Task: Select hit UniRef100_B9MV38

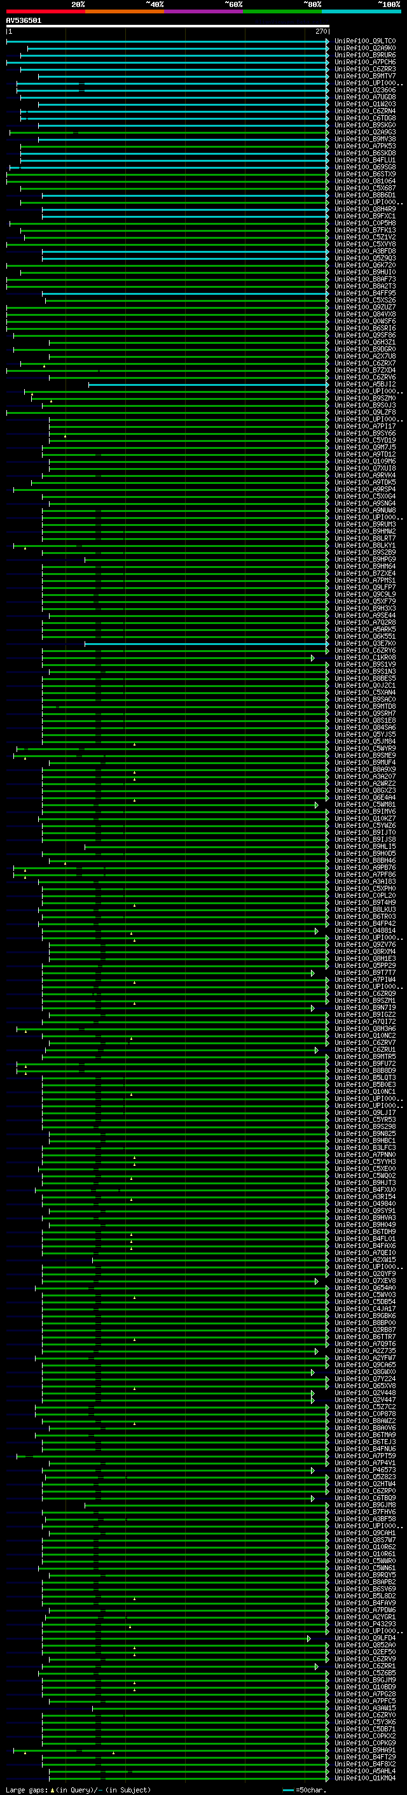Action: pos(365,139)
